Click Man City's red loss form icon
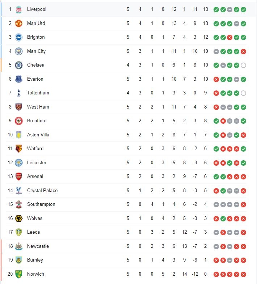 click(x=243, y=51)
